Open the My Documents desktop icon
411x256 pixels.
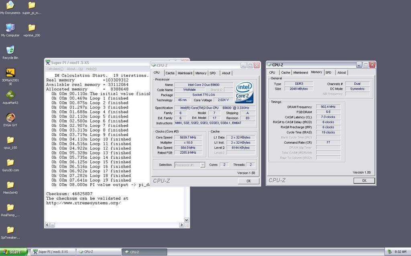coord(10,8)
